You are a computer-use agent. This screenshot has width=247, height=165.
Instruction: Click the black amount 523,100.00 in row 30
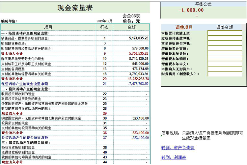coord(140,118)
